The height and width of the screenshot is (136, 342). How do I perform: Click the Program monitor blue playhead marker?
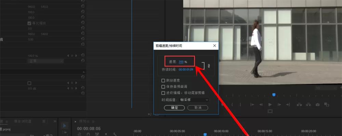coord(274,95)
